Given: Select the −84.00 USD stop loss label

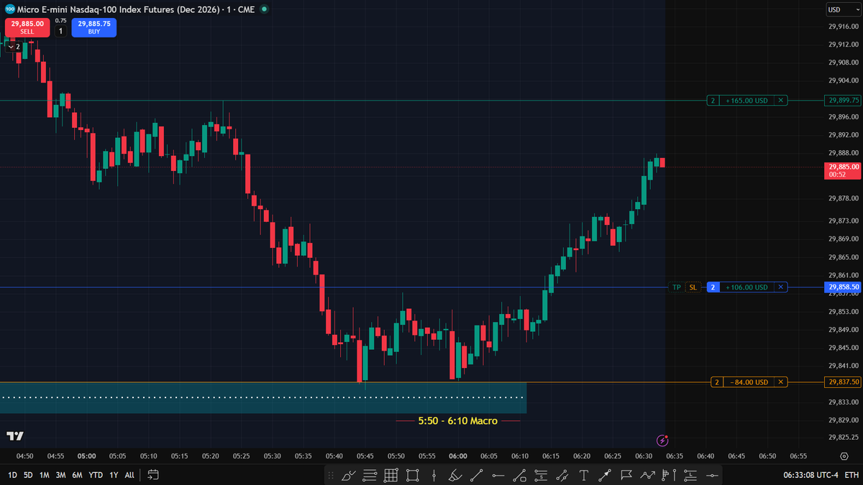Looking at the screenshot, I should coord(747,382).
